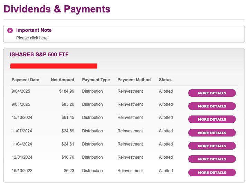Click the Dividends & Payments page heading
The image size is (249, 187).
click(57, 9)
